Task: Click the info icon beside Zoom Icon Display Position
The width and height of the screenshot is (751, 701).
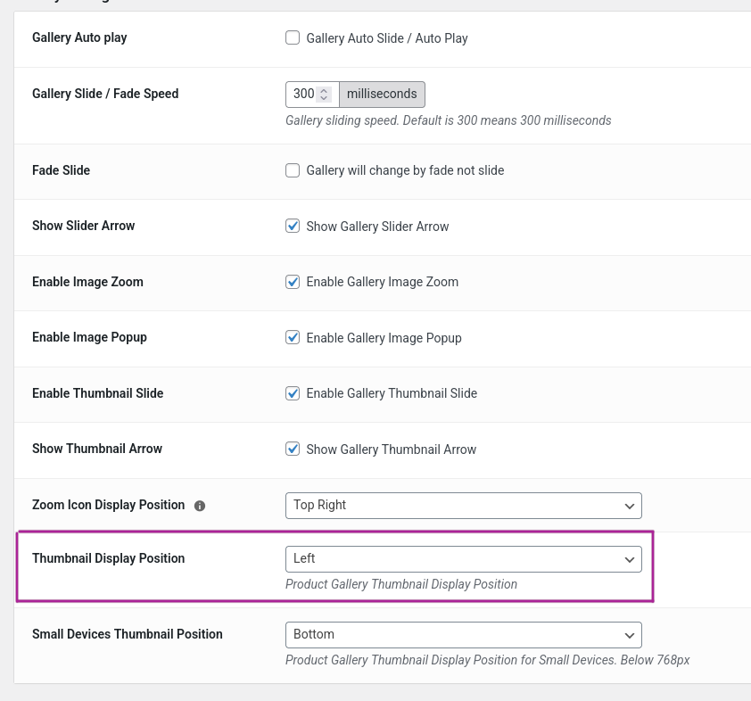Action: click(200, 506)
